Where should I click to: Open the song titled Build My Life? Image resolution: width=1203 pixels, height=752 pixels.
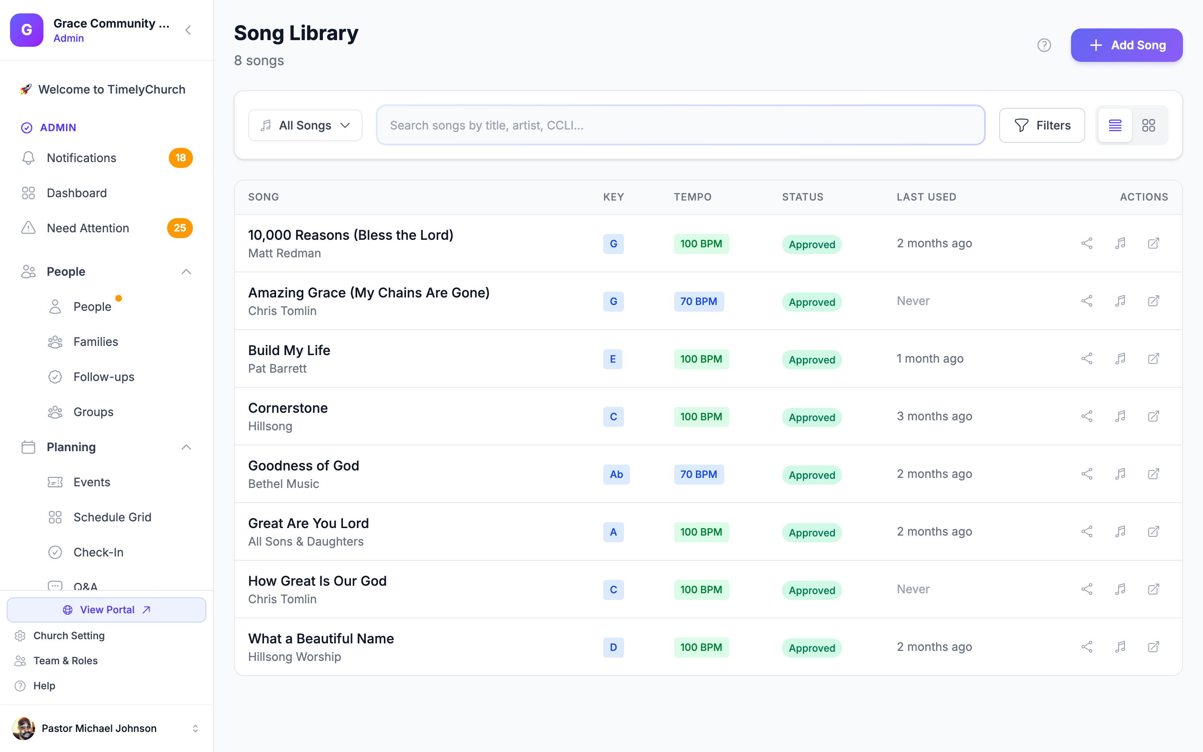pos(289,350)
